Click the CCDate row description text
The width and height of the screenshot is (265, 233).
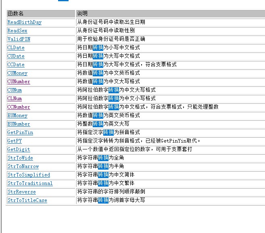pyautogui.click(x=127, y=64)
